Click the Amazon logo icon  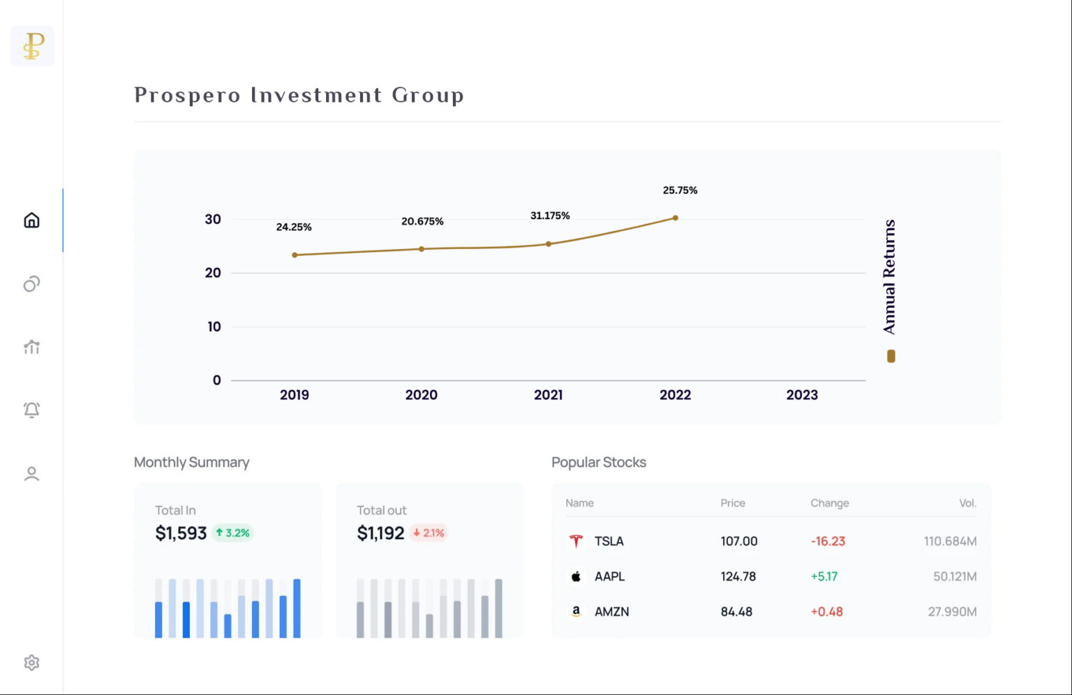576,611
